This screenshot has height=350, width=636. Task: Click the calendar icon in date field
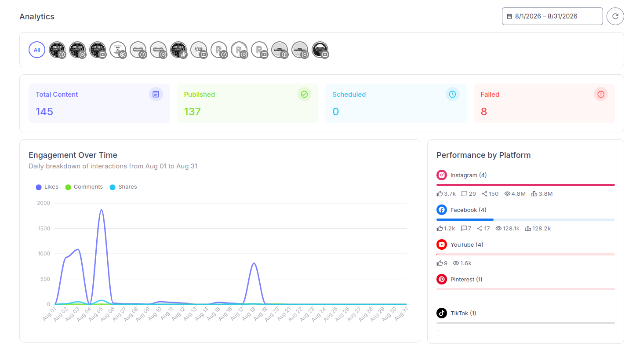click(x=509, y=16)
